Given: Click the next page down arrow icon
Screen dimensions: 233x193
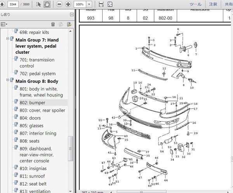Looking at the screenshot, I should (x=2, y=4).
